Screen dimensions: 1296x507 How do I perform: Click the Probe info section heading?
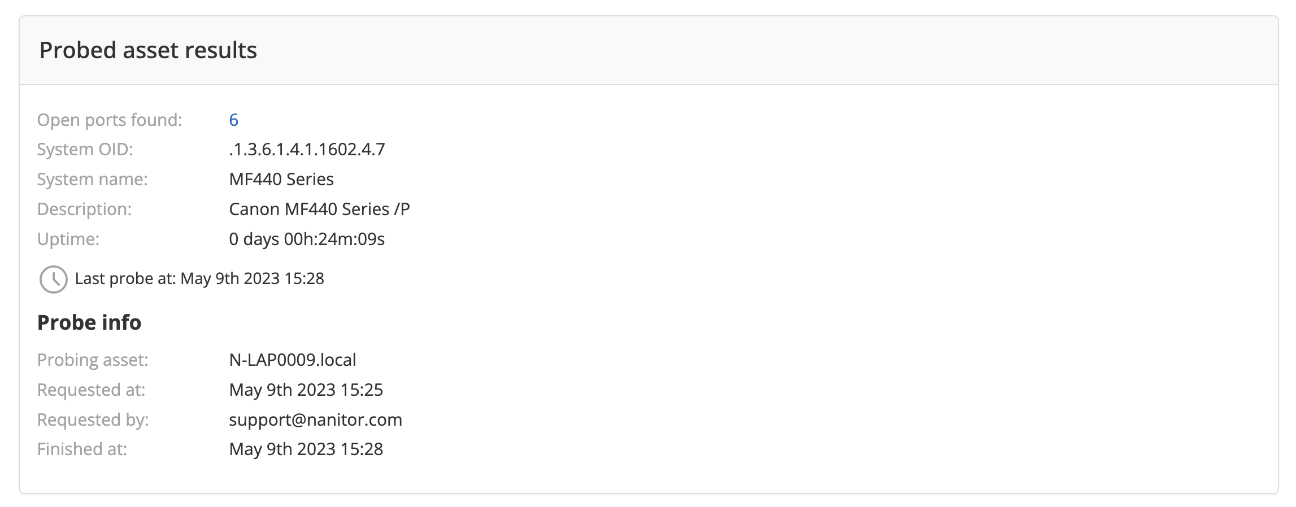tap(89, 323)
